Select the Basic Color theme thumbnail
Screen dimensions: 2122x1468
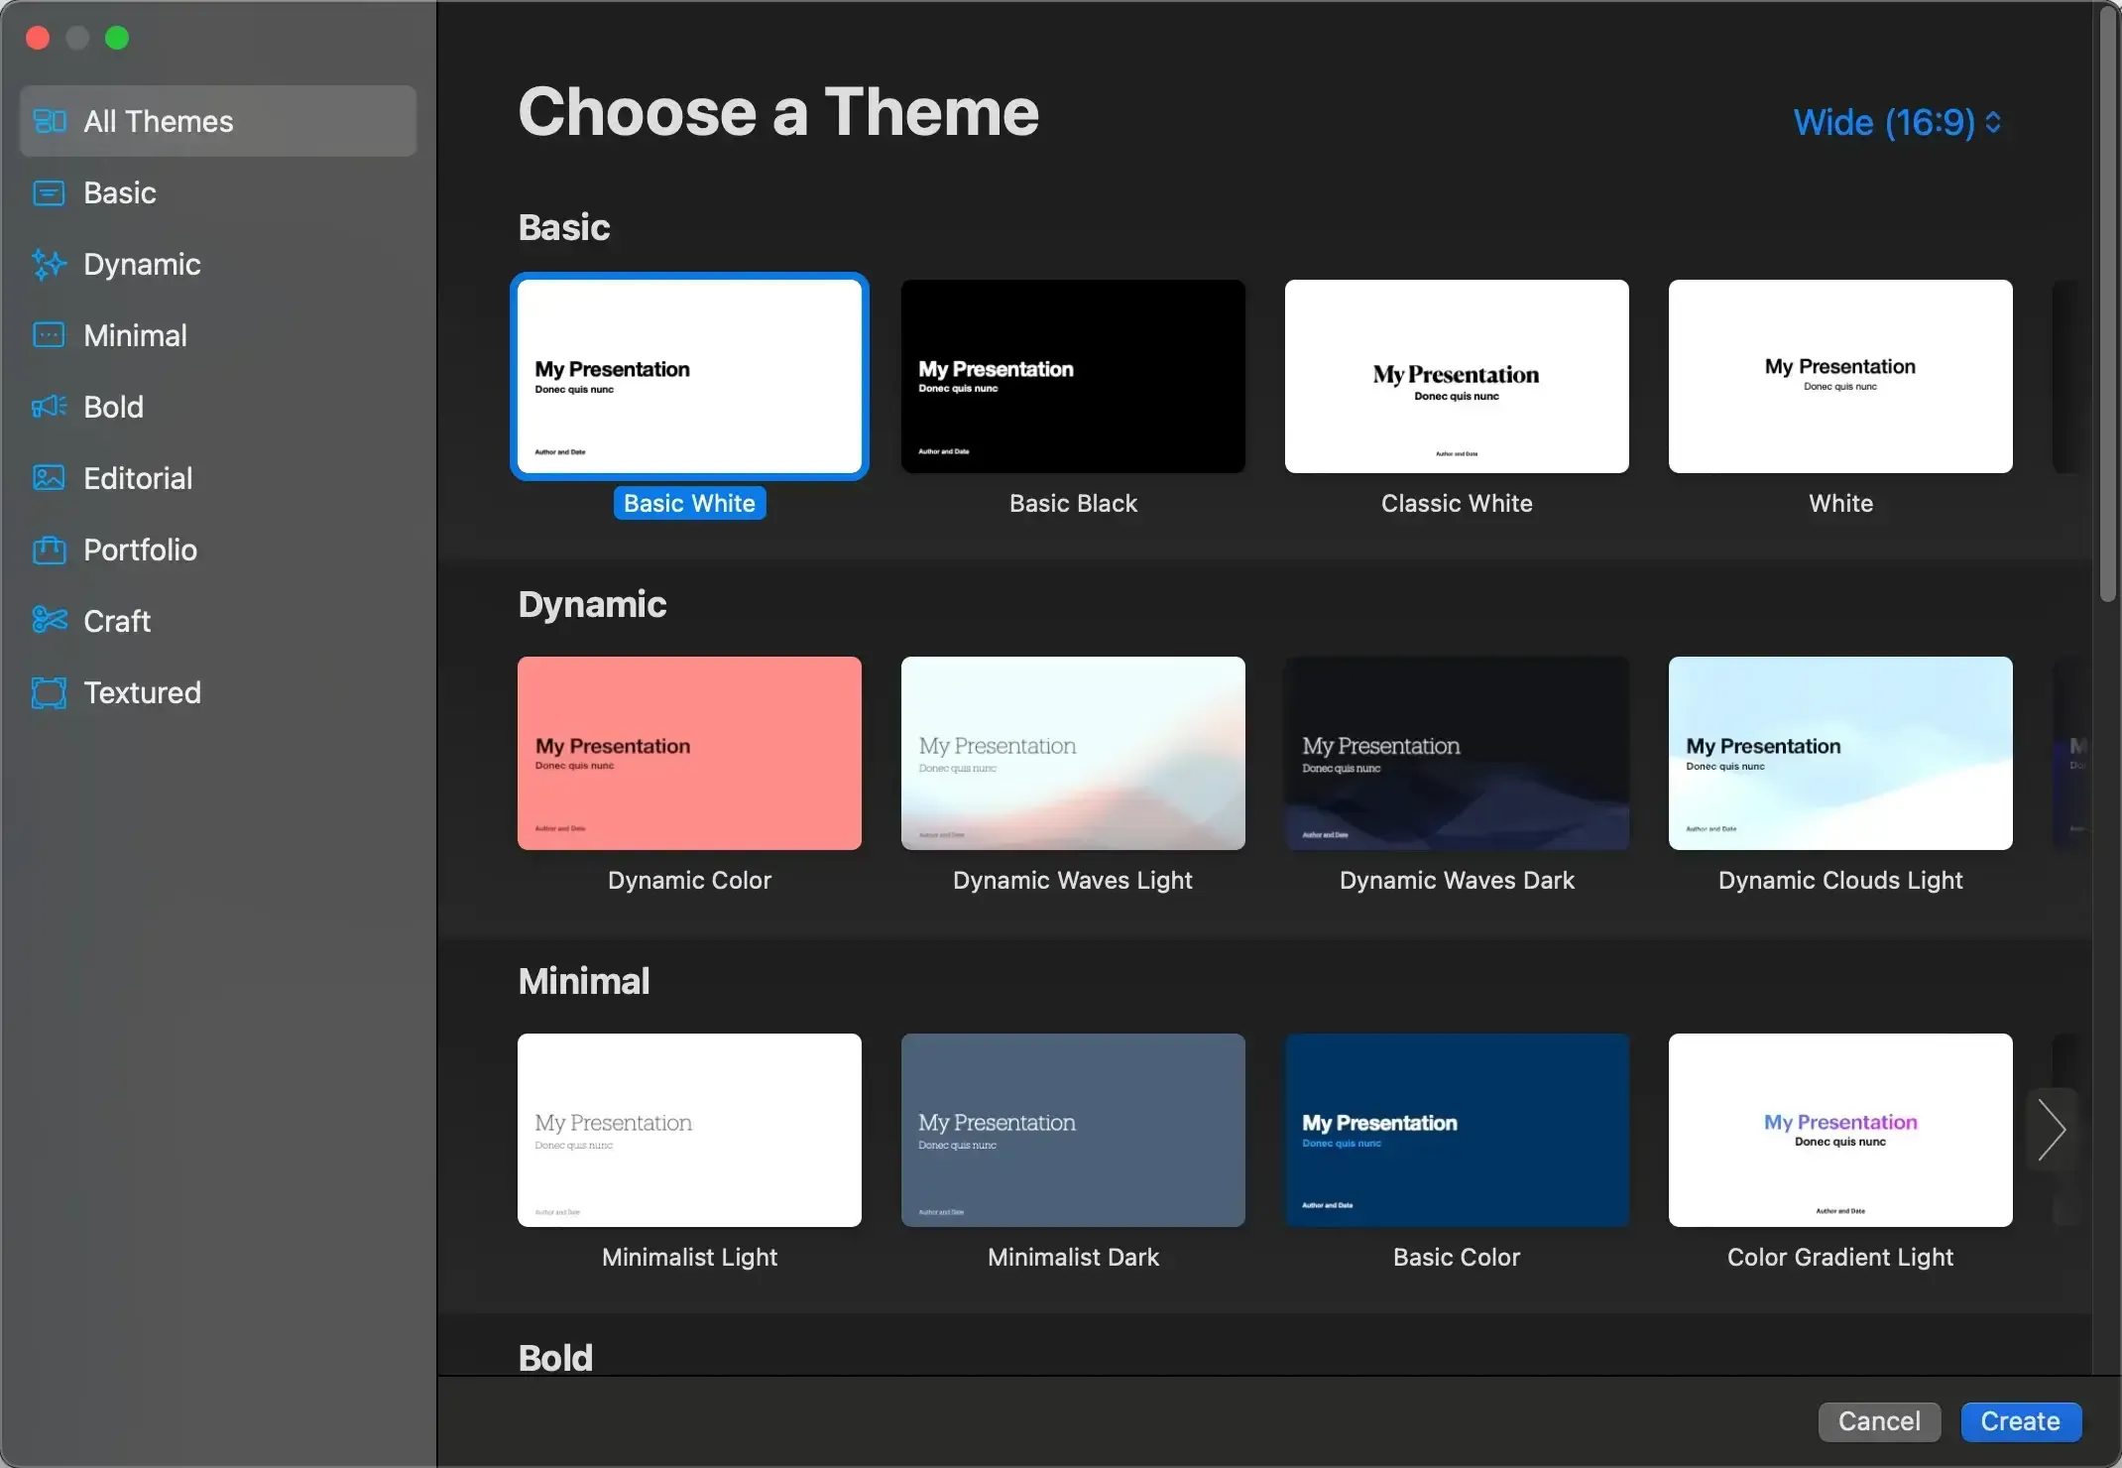pyautogui.click(x=1457, y=1130)
